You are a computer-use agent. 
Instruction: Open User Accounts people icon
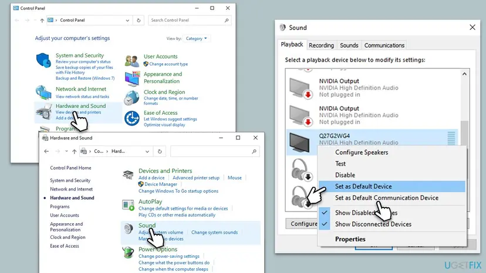click(131, 61)
